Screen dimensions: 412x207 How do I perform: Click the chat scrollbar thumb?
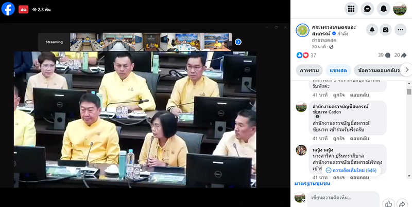409,91
